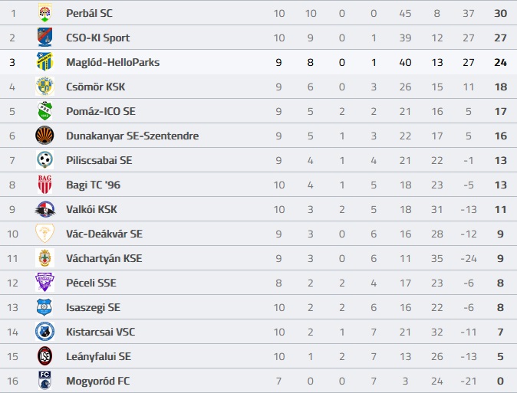Viewport: 517px width, 393px height.
Task: Open the Maglód-HelloParks yellow-blue crest
Action: [44, 61]
